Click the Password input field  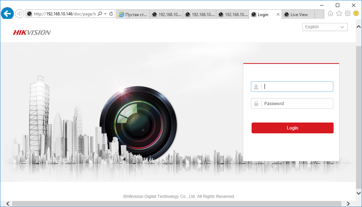(x=292, y=103)
